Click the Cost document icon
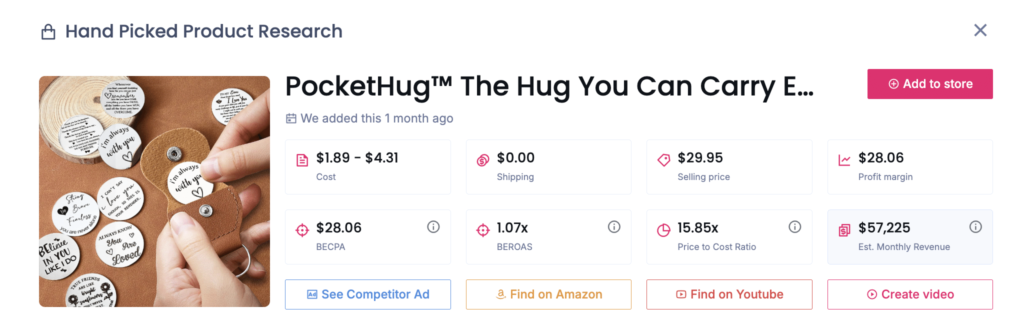The height and width of the screenshot is (321, 1035). coord(302,160)
